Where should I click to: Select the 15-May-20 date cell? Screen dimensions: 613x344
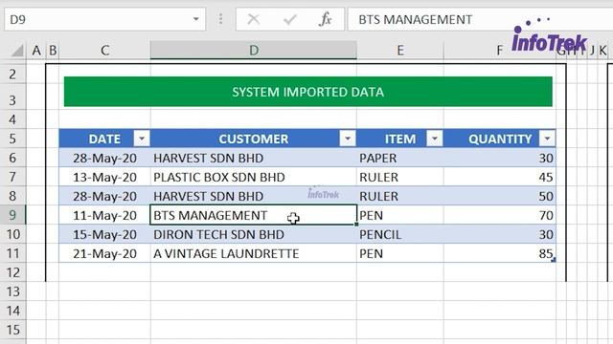pyautogui.click(x=104, y=234)
